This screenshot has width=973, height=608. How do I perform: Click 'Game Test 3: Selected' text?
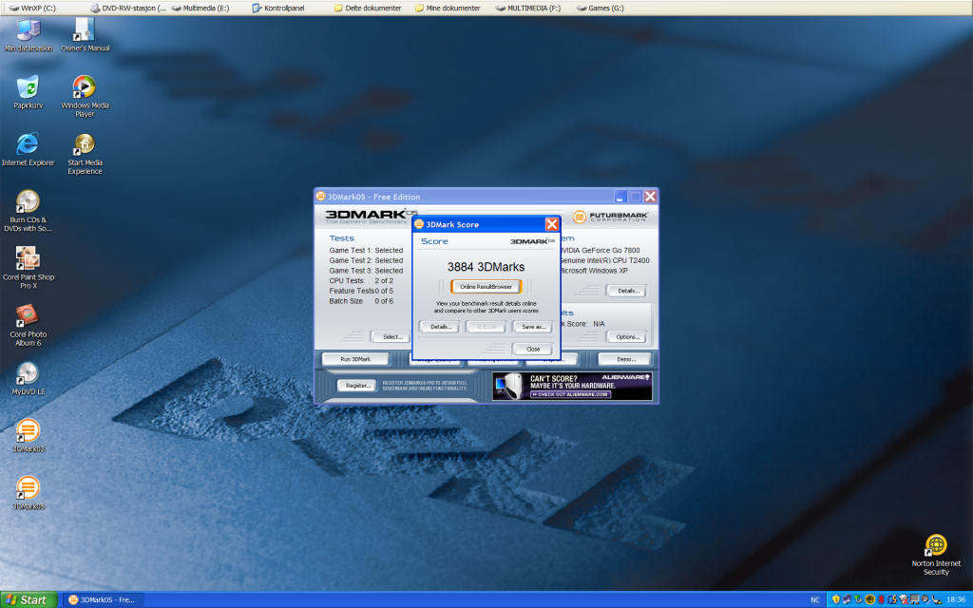(366, 271)
